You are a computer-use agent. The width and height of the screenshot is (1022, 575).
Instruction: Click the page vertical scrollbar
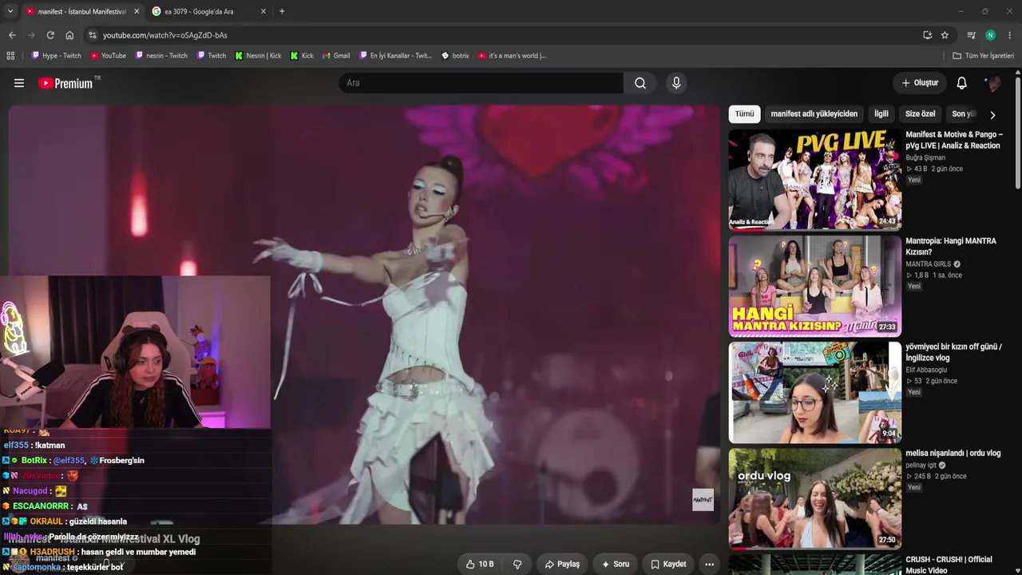(x=1018, y=132)
